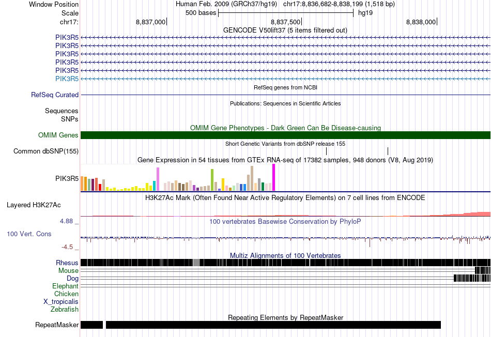Click the Window Position label
The image size is (491, 337).
click(54, 4)
